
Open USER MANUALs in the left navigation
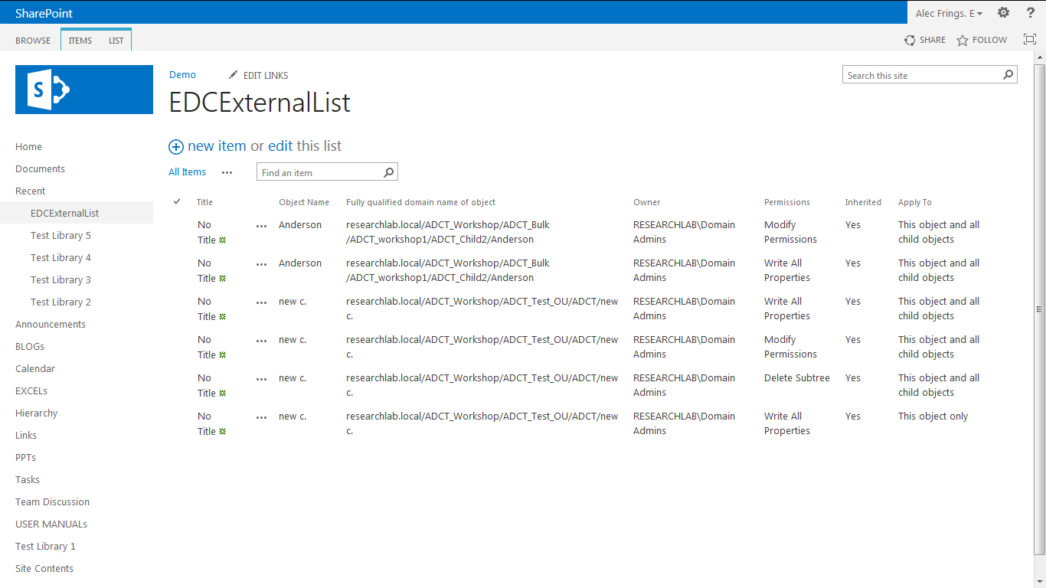(x=51, y=524)
